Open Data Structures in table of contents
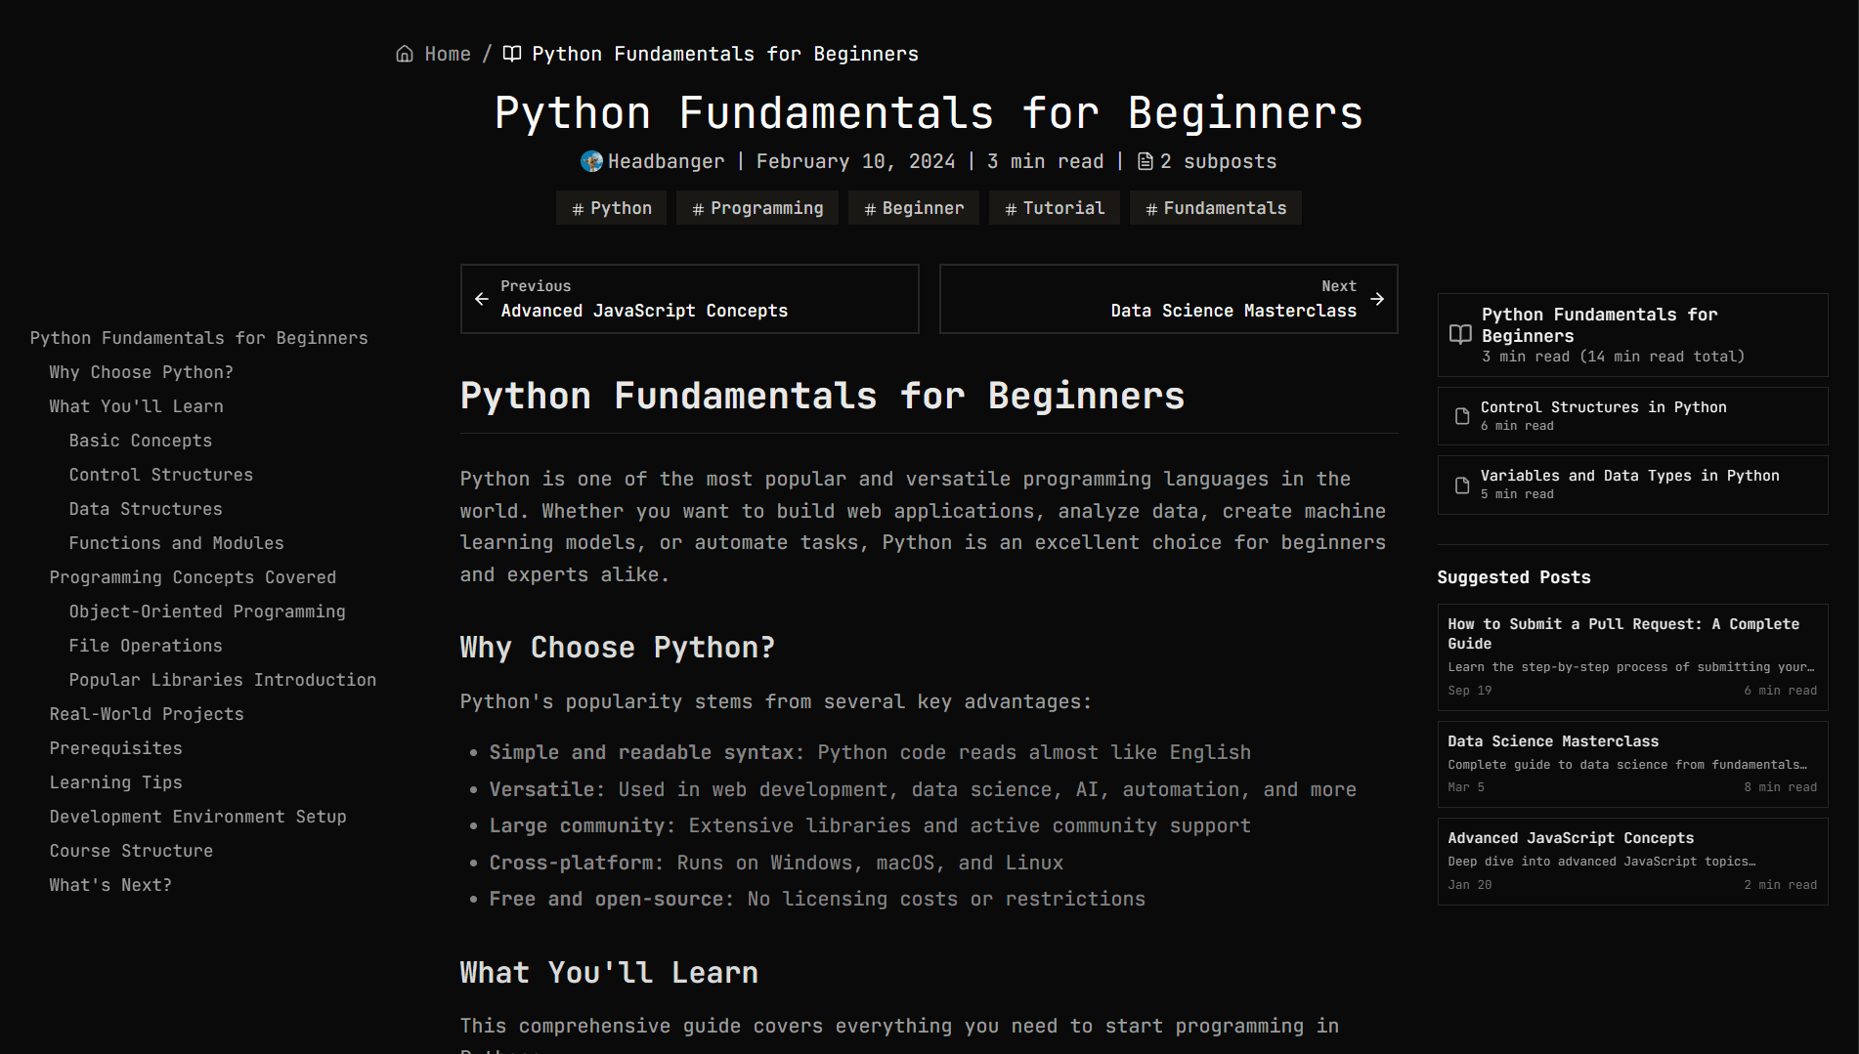The width and height of the screenshot is (1859, 1054). (x=146, y=509)
